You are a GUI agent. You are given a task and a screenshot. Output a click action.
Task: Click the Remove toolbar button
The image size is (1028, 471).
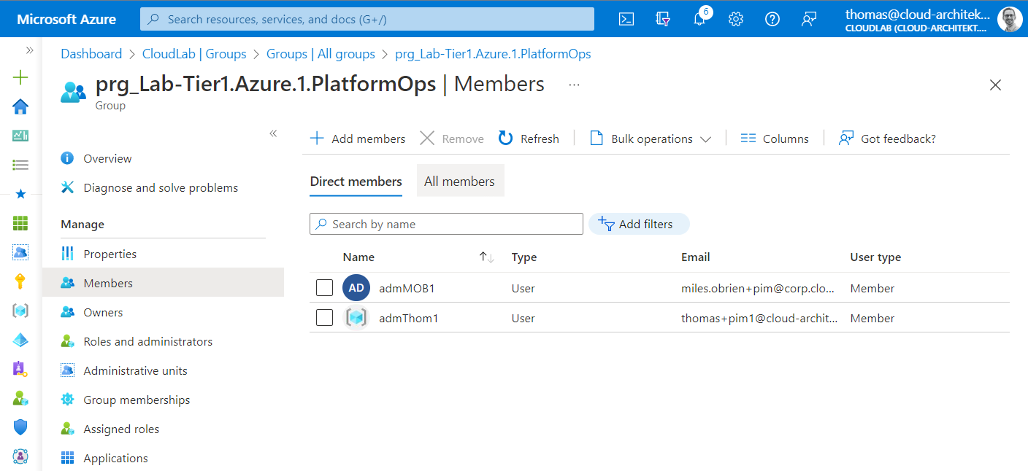pos(452,139)
